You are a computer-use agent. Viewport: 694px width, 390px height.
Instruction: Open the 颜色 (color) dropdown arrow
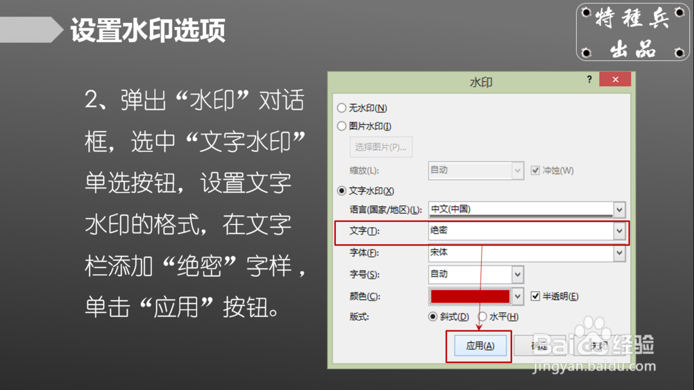tap(518, 296)
